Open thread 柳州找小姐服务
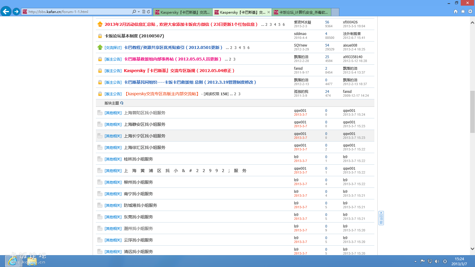Screen dimensions: 475x267 [x=138, y=182]
